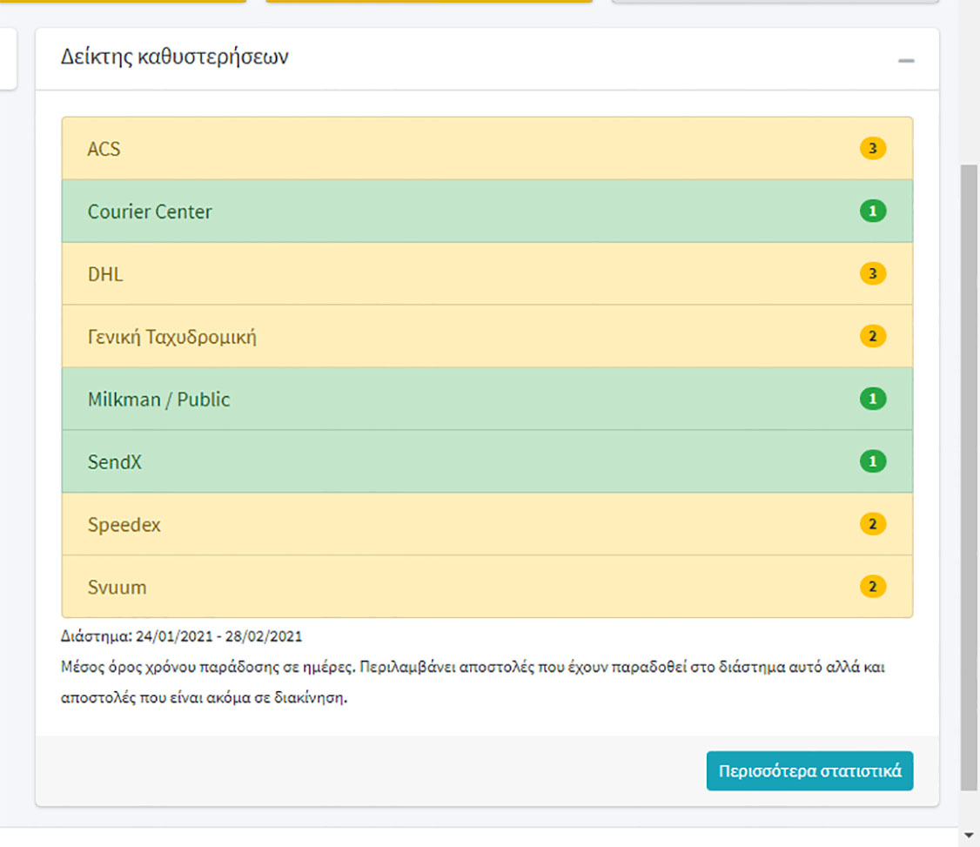Click the Svuum badge showing 2

coord(872,587)
